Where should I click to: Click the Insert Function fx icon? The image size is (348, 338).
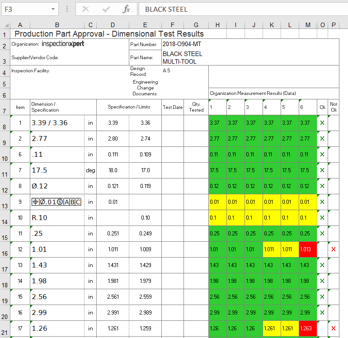[x=127, y=9]
